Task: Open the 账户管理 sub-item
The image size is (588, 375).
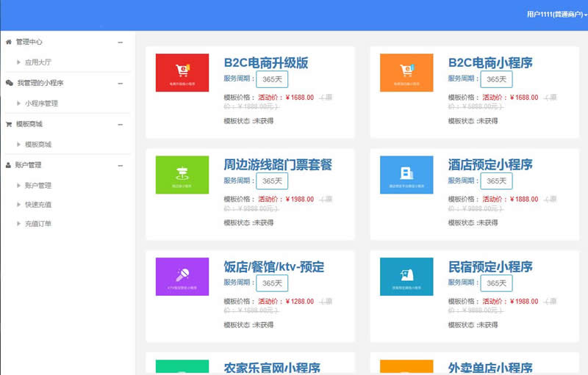Action: coord(38,185)
